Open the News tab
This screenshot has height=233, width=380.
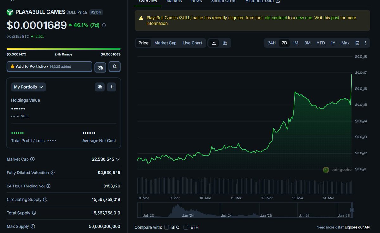197,1
